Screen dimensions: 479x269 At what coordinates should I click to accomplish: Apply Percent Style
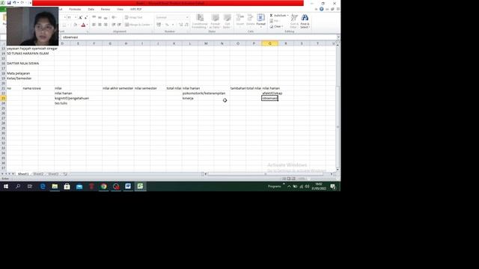pyautogui.click(x=167, y=25)
